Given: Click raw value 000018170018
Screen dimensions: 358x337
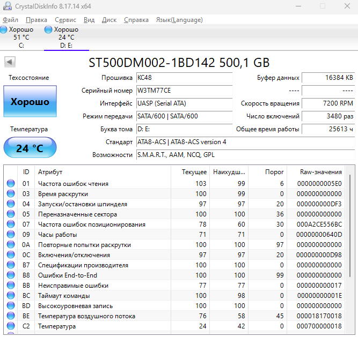Looking at the screenshot, I should (x=319, y=316).
